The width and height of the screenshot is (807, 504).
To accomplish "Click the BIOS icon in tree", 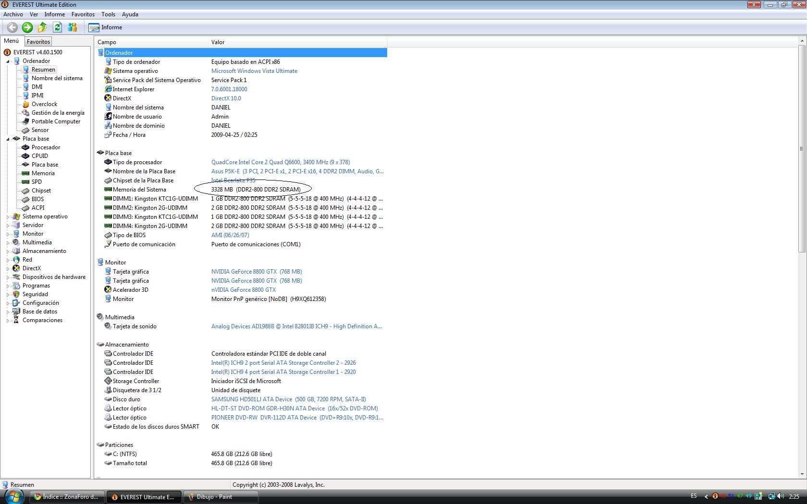I will (x=26, y=199).
